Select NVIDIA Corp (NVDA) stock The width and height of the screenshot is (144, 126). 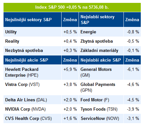point(32,109)
